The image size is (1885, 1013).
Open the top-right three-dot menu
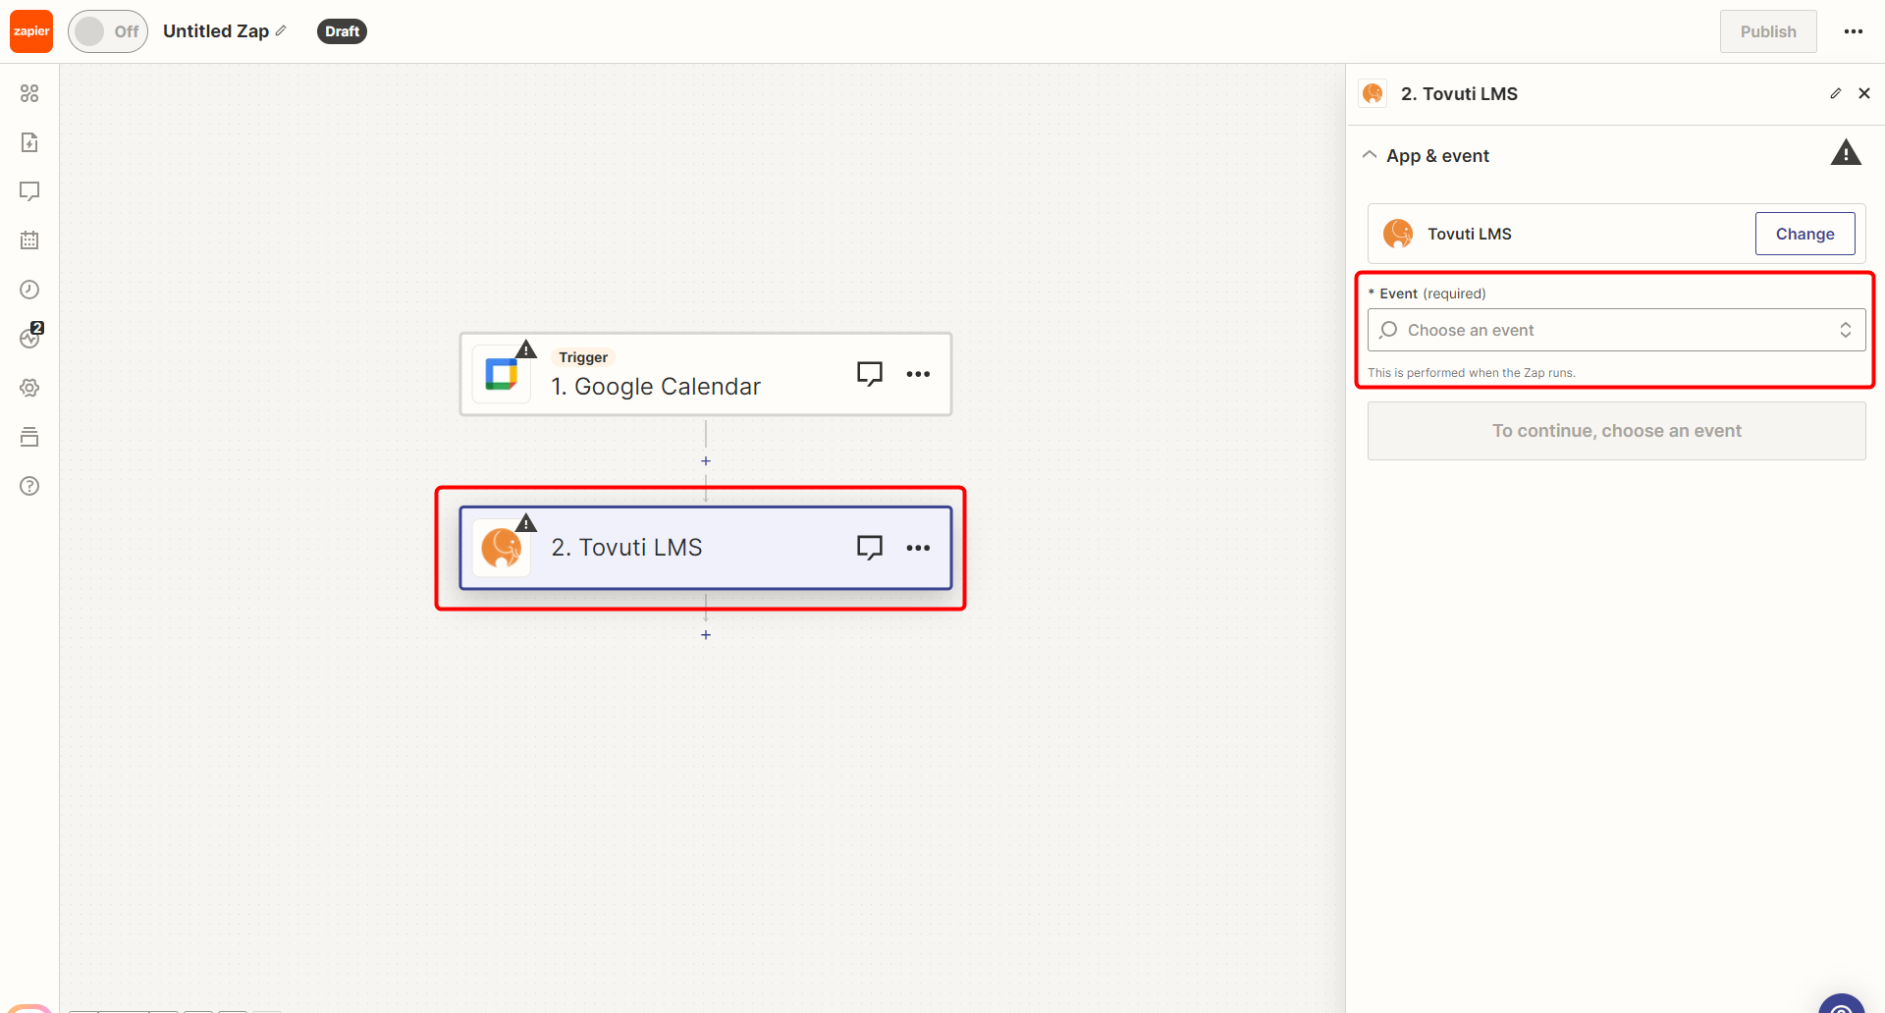pos(1854,31)
